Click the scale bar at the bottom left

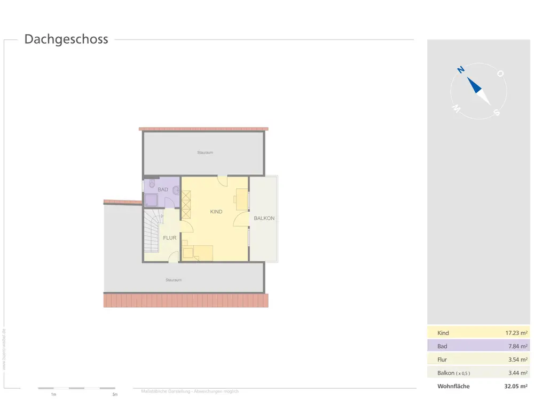(76, 388)
